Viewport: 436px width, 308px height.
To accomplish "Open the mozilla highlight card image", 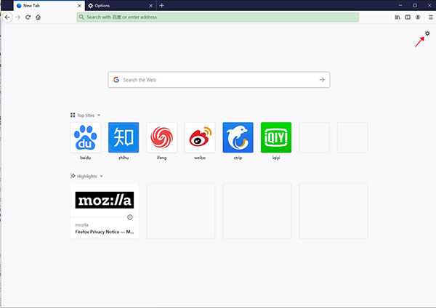I will click(x=105, y=200).
